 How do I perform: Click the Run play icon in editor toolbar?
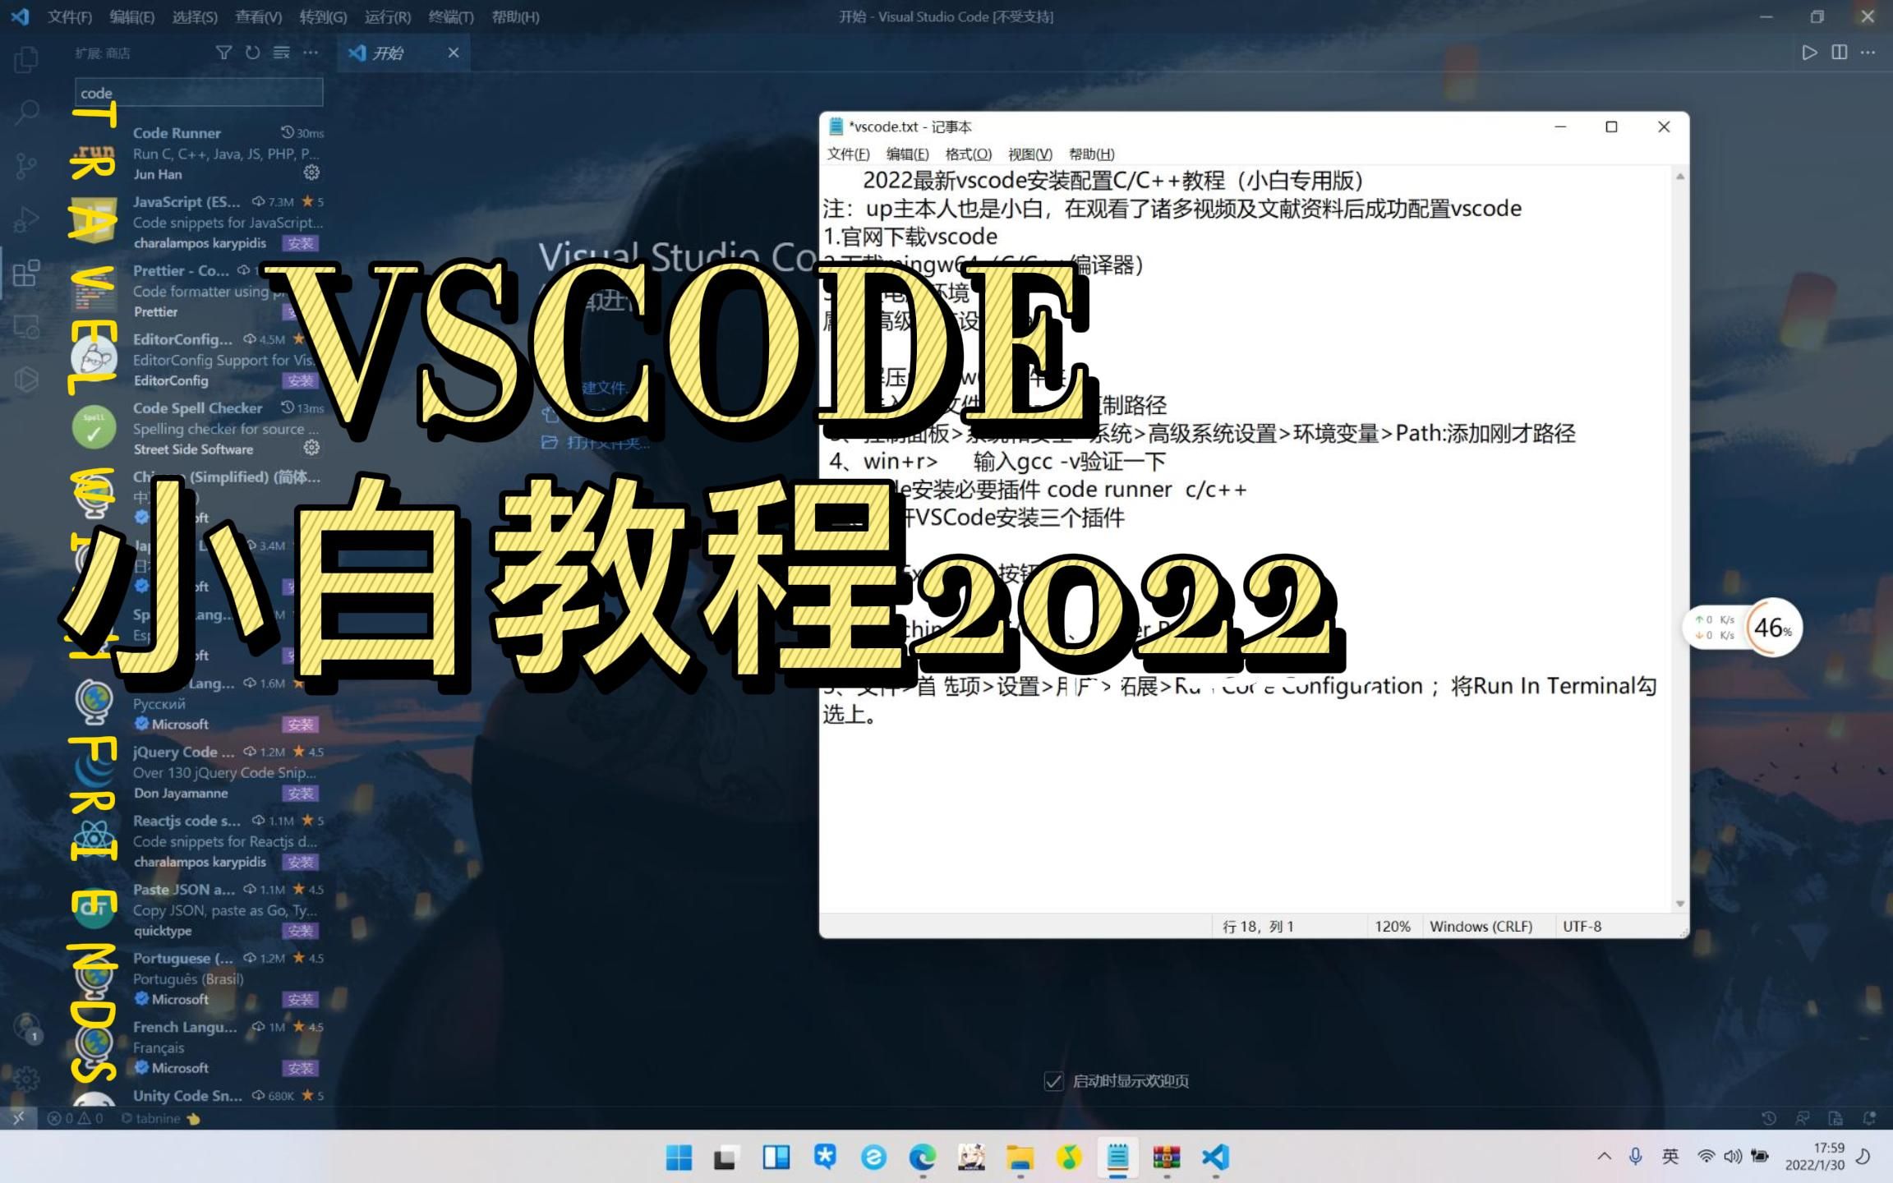tap(1809, 53)
